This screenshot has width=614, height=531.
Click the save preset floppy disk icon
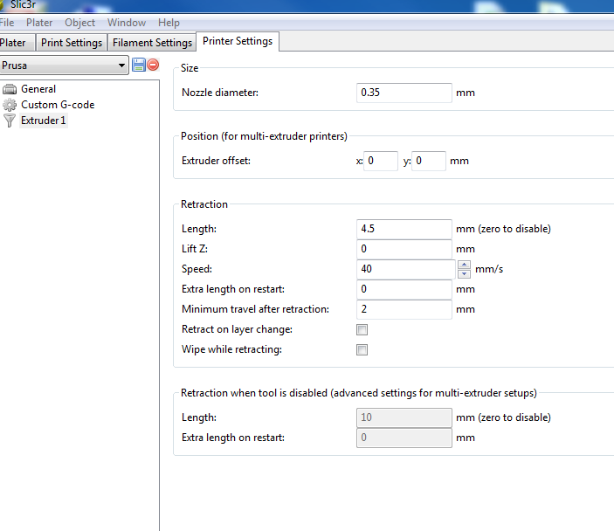tap(139, 65)
